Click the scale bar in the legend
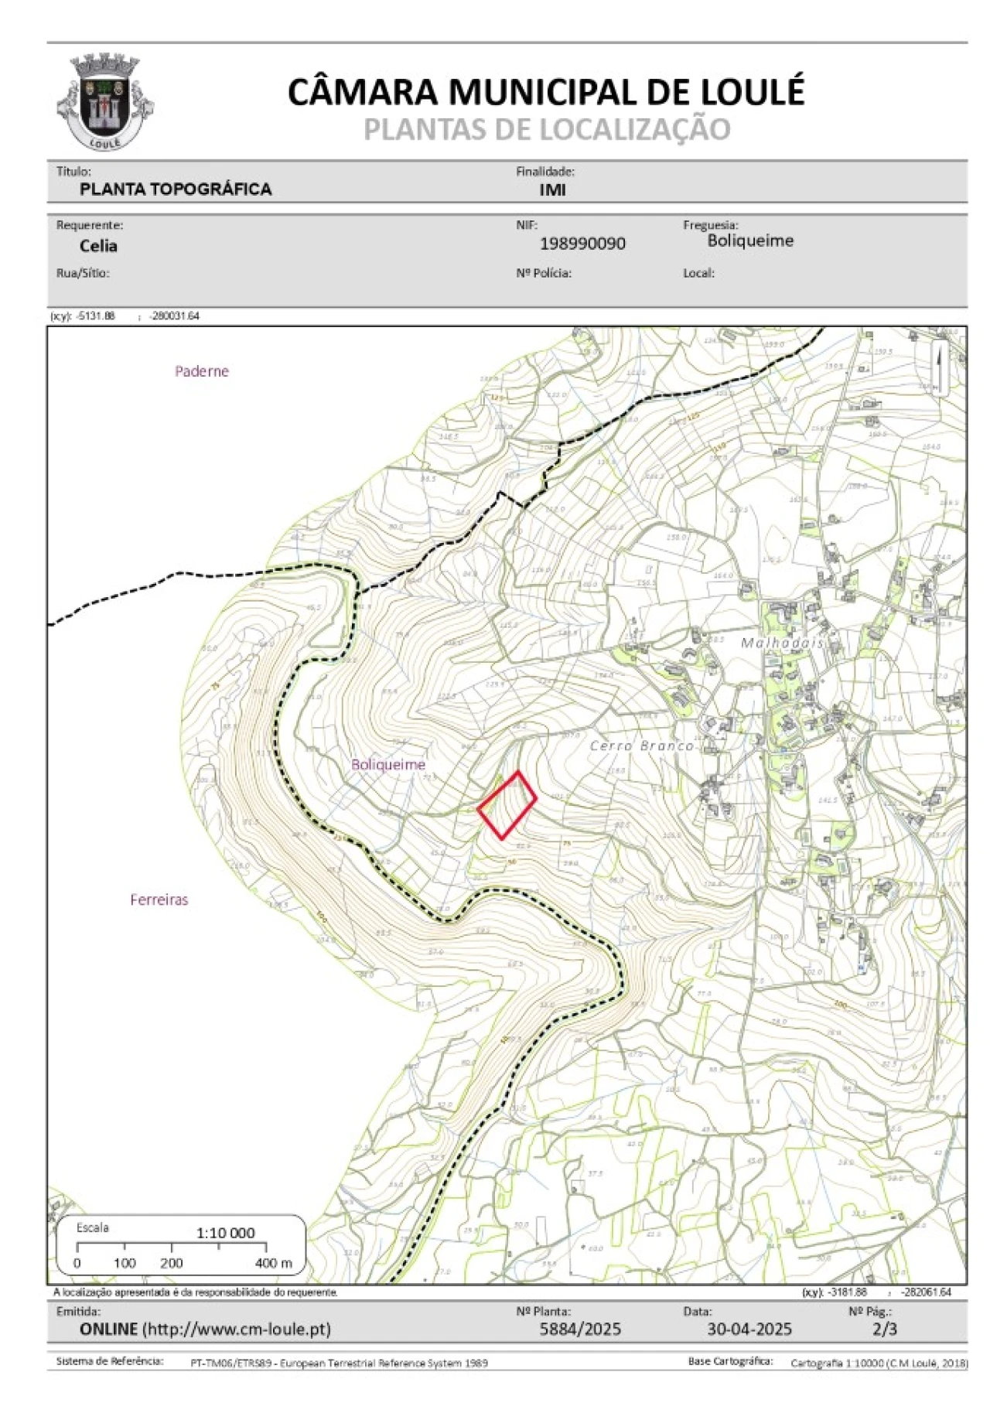Screen dimensions: 990x1403 coord(171,1246)
